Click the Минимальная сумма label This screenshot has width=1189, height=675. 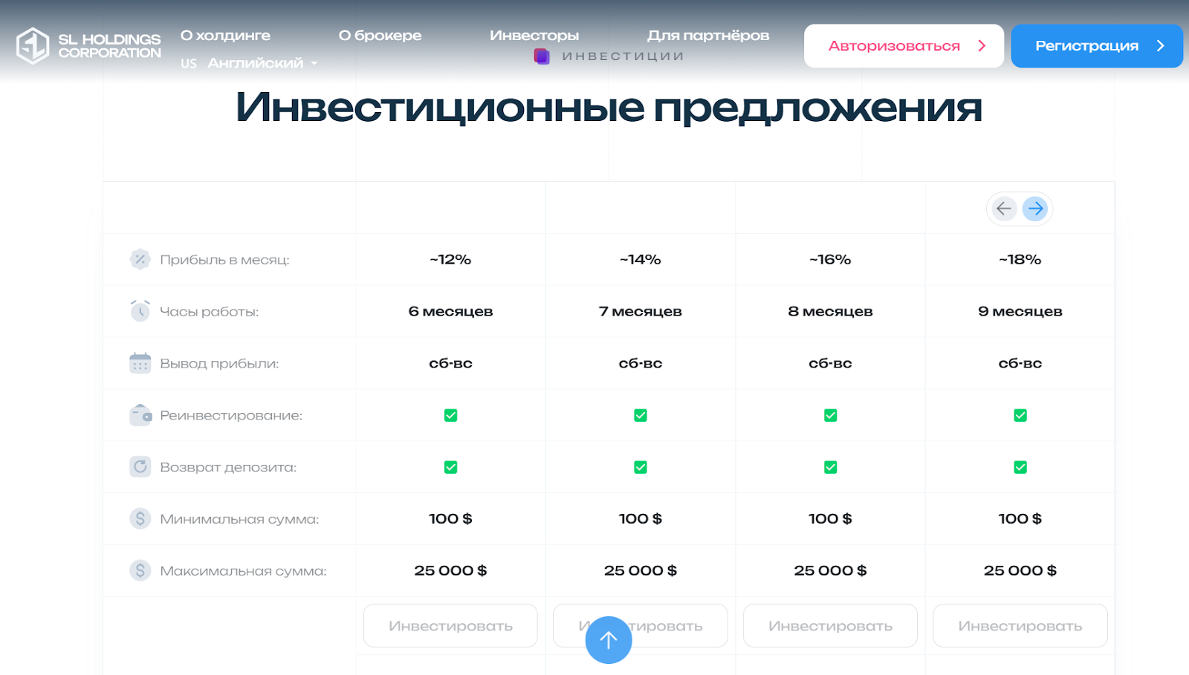click(239, 519)
